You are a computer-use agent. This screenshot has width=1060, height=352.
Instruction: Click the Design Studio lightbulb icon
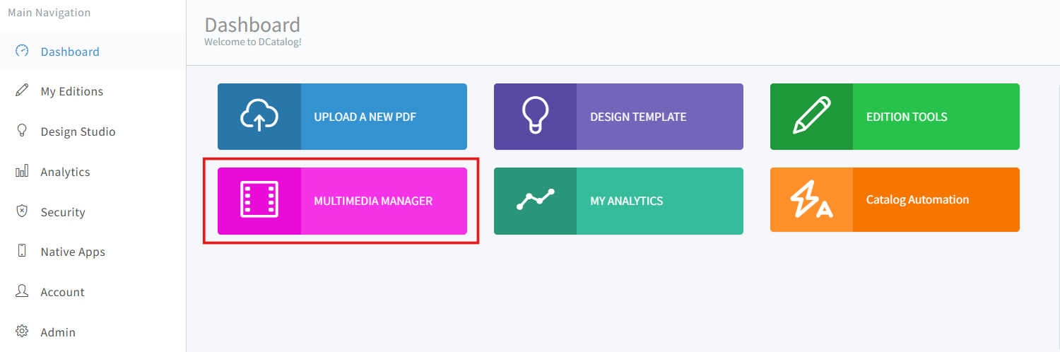pyautogui.click(x=22, y=131)
